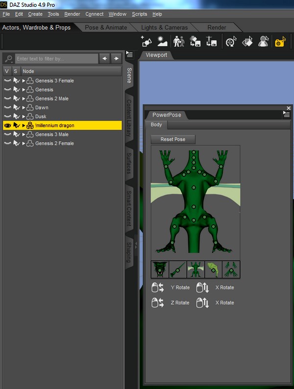Expand the Genesis node tree
The height and width of the screenshot is (389, 294).
(24, 90)
